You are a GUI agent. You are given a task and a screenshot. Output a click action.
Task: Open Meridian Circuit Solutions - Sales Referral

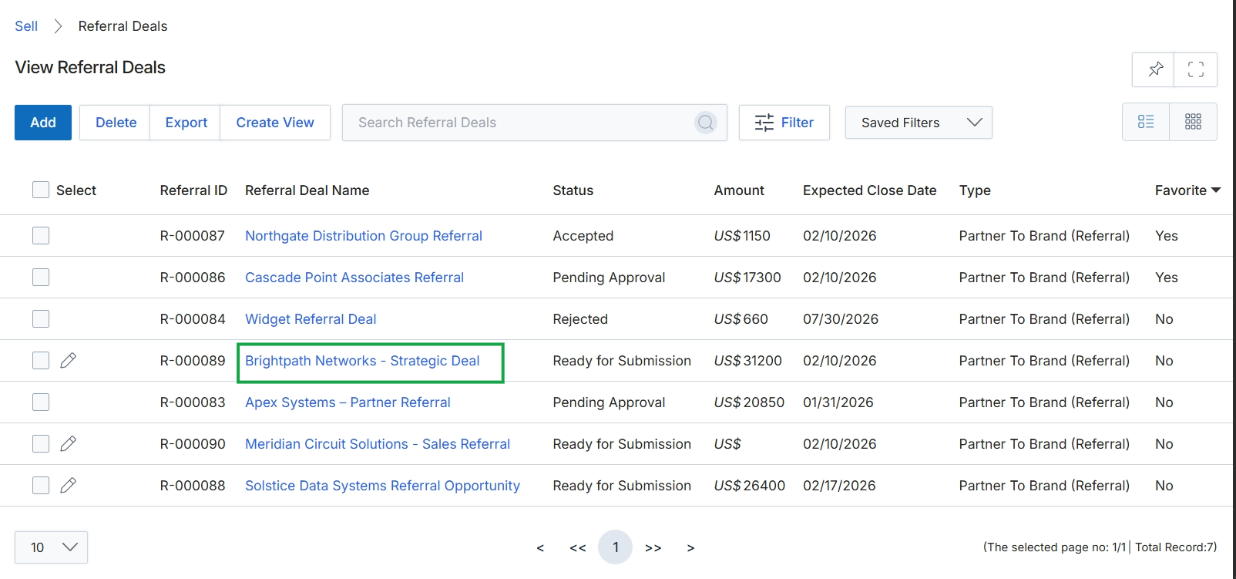tap(378, 444)
